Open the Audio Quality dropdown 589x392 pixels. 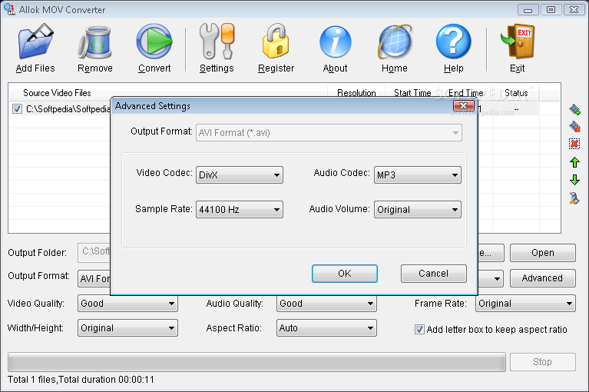(326, 304)
